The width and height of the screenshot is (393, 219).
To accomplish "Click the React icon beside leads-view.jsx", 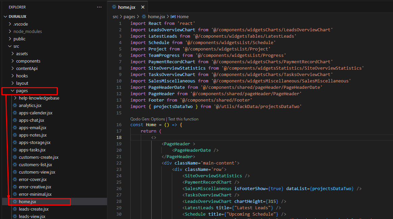I will (x=15, y=216).
